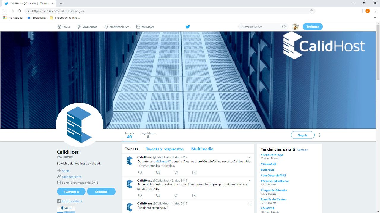This screenshot has width=380, height=213.
Task: Show more bookmarks with the overflow chevron
Action: coord(375,18)
